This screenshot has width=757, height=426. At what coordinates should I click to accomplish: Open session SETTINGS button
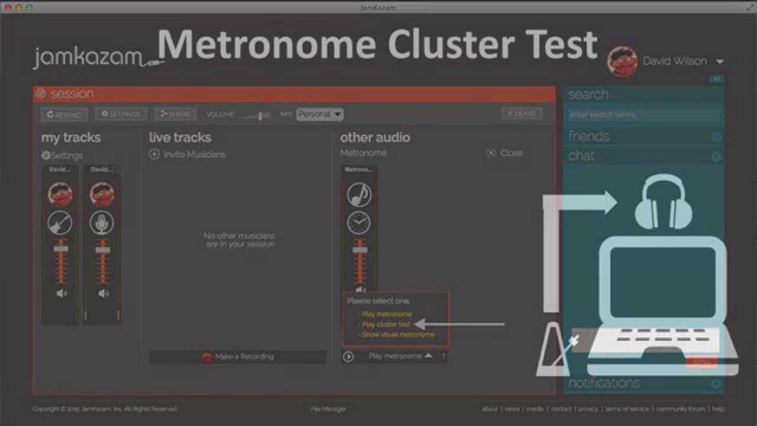coord(121,114)
